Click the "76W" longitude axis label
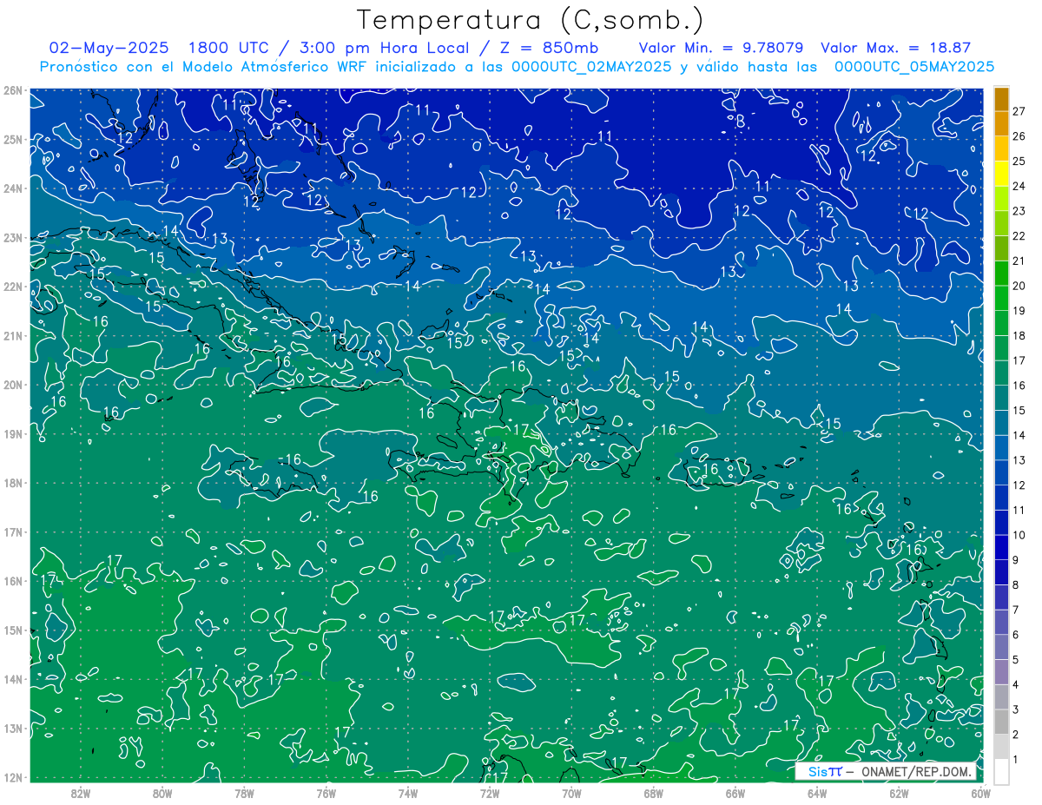This screenshot has height=805, width=1042. coord(326,792)
